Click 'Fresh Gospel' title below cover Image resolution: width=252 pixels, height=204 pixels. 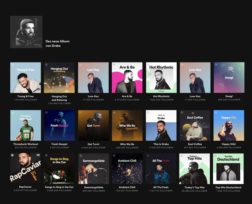(x=59, y=144)
